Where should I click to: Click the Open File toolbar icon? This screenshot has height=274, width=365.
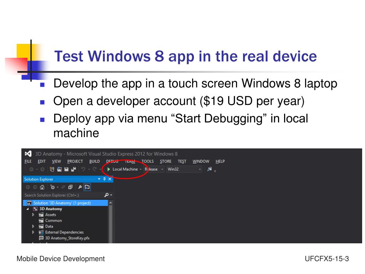(60, 169)
